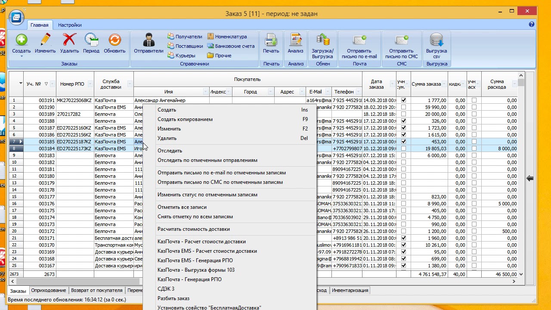Click Отправить письмо по СМС icon
Screen dimensions: 551x310
(402, 40)
